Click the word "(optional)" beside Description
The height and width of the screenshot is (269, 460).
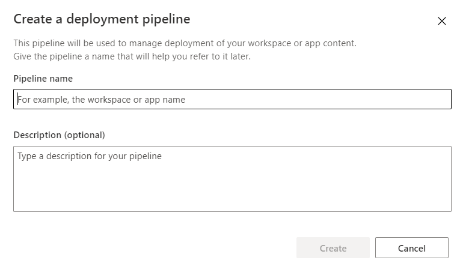point(84,134)
